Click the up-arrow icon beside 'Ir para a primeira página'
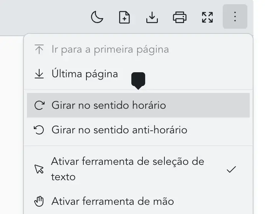265x214 pixels. (x=39, y=50)
